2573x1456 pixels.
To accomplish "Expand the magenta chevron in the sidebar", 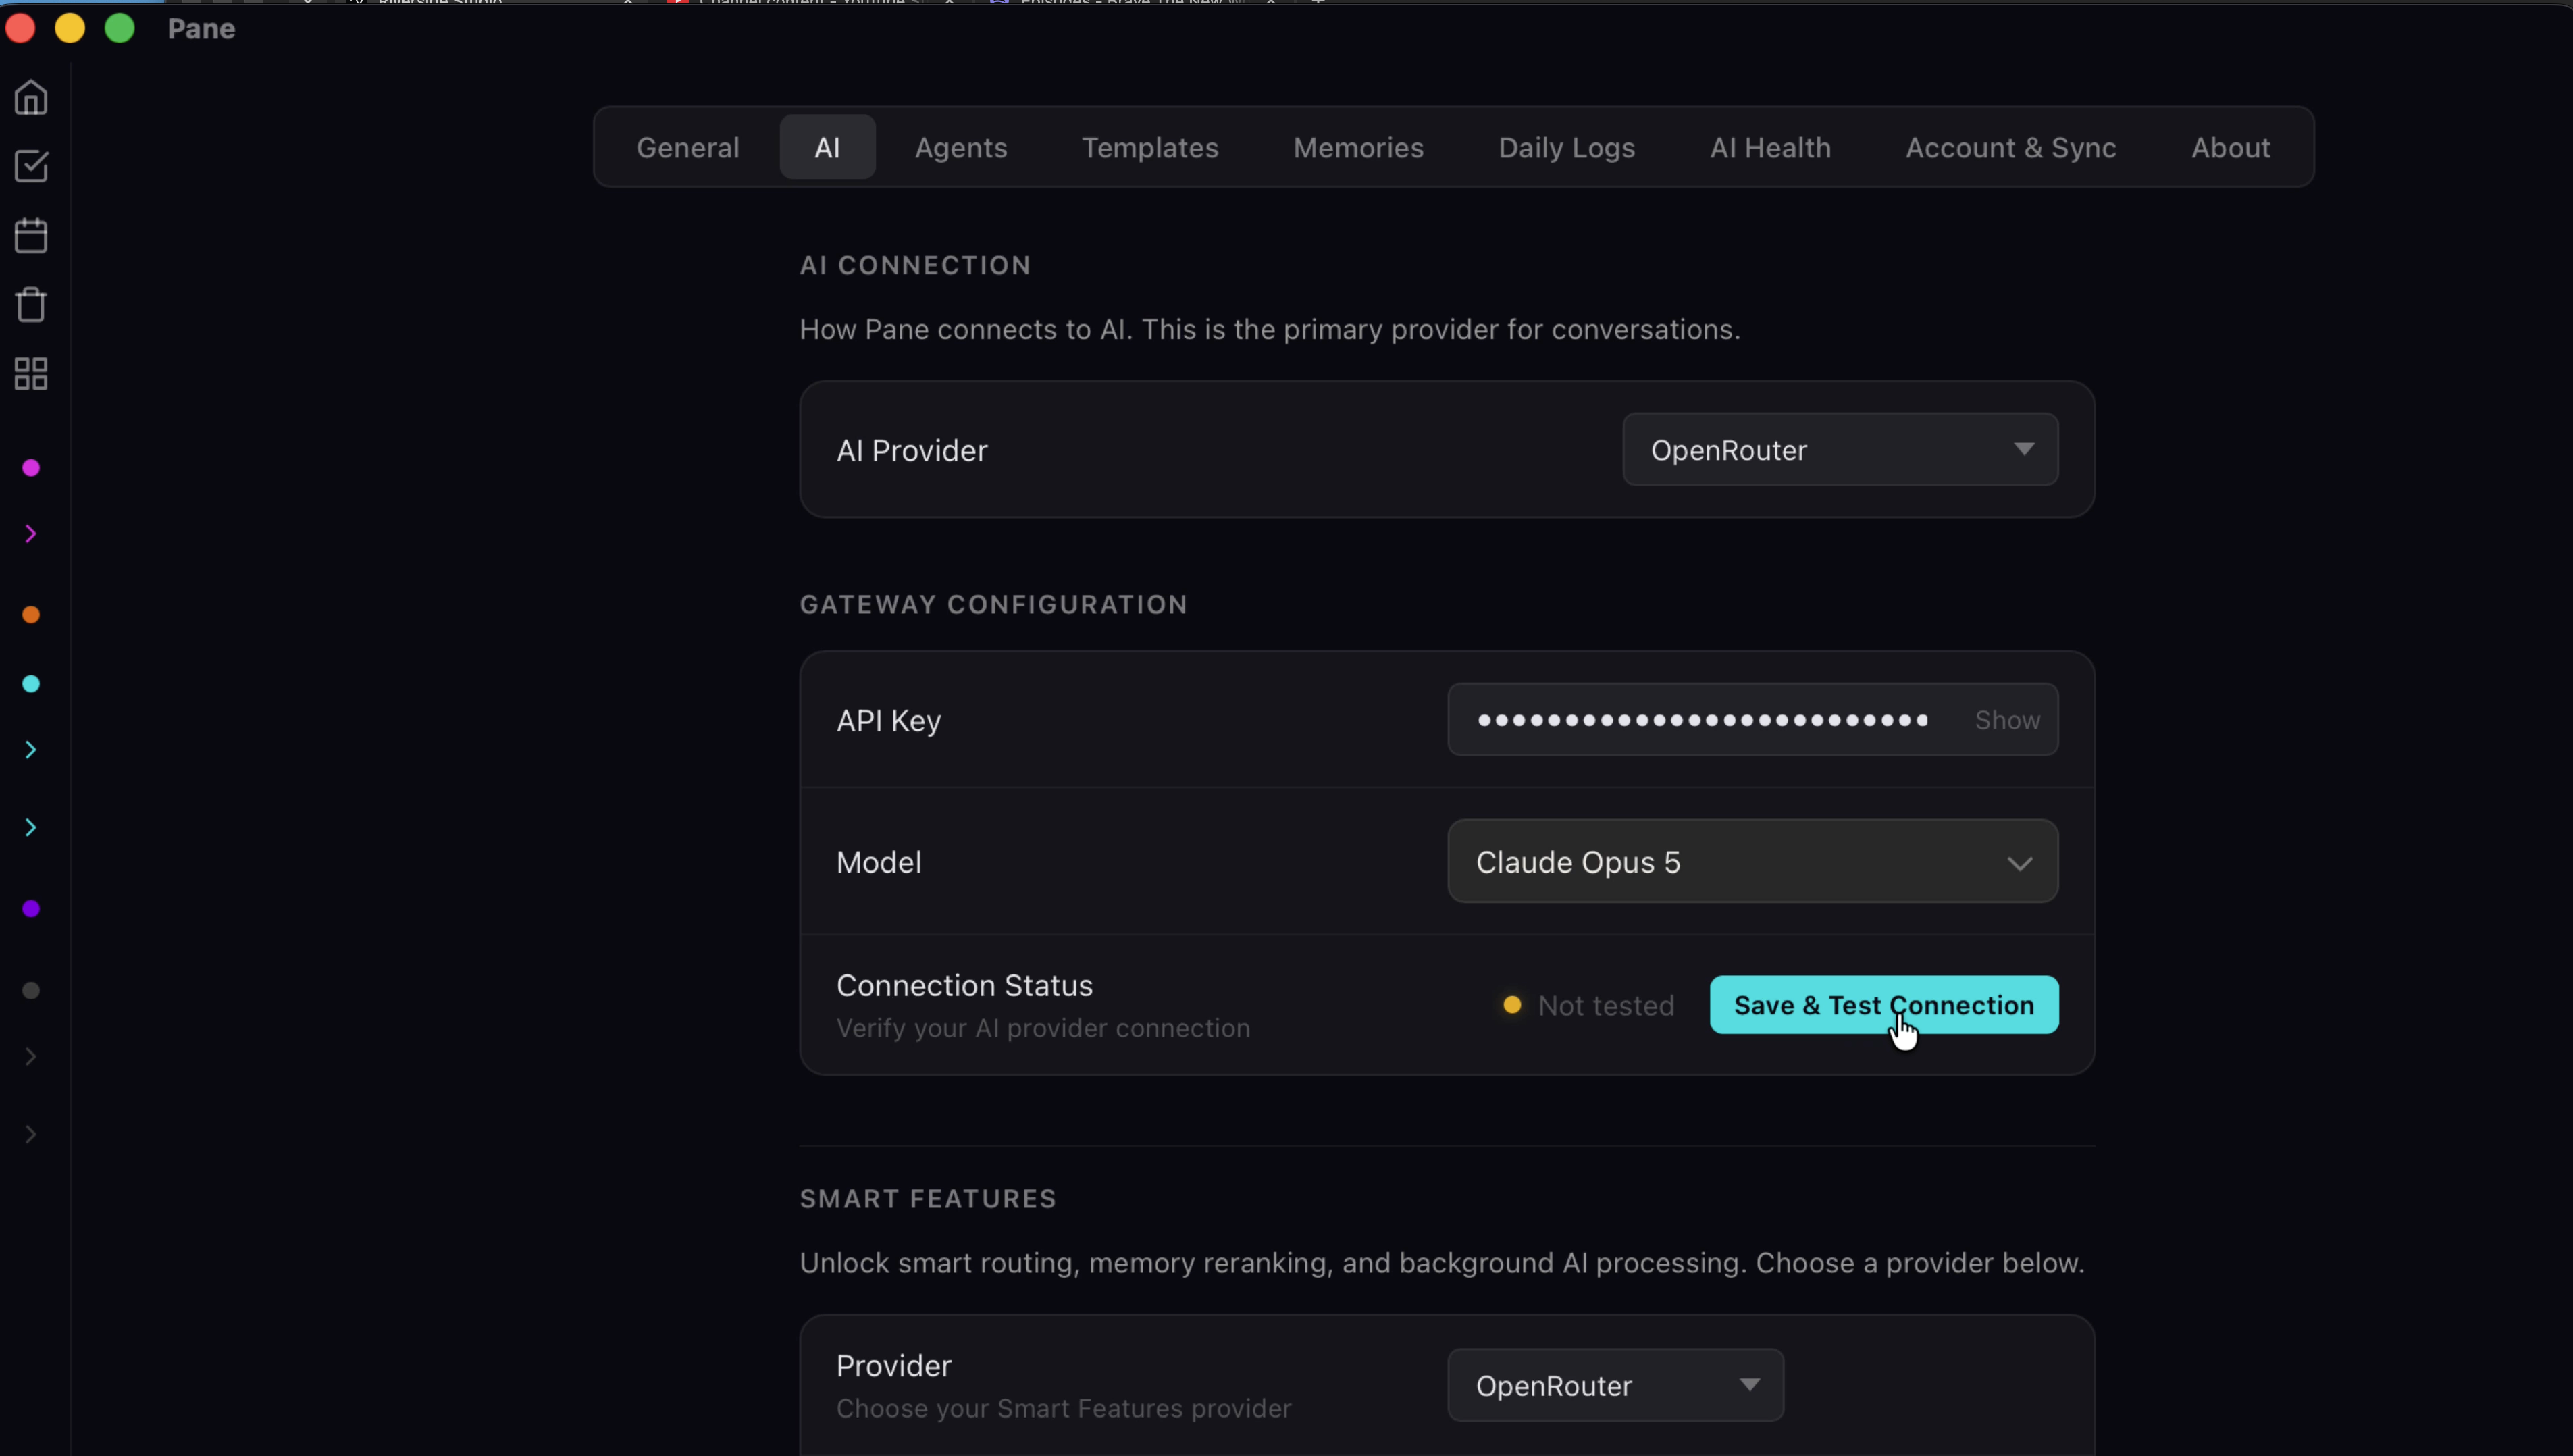I will coord(31,534).
